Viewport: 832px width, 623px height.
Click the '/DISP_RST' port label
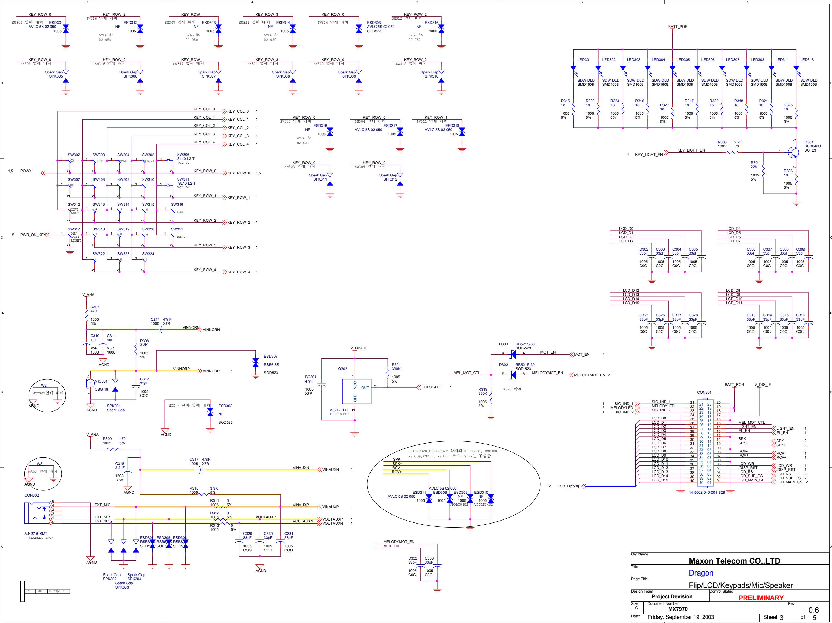click(786, 470)
